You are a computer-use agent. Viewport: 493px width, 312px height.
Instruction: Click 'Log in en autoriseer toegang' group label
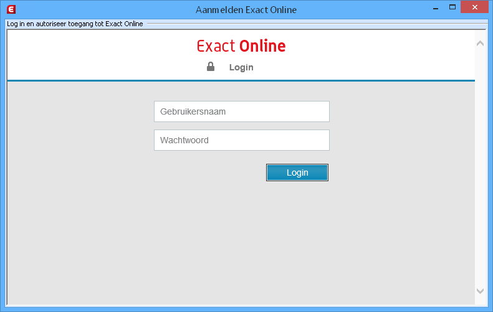tap(75, 24)
